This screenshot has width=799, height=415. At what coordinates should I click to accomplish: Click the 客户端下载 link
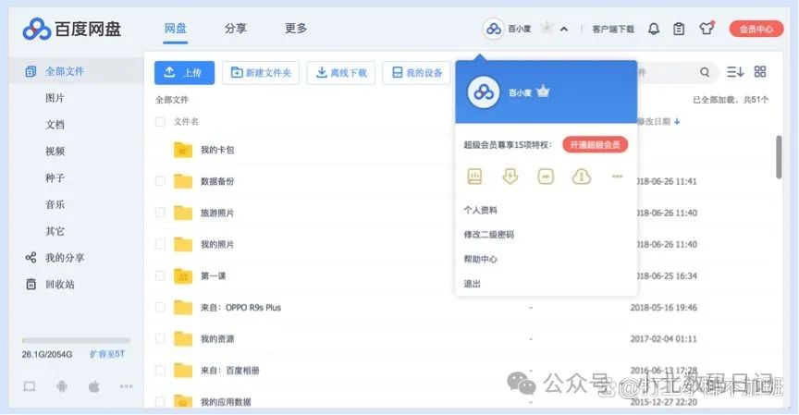(x=613, y=29)
